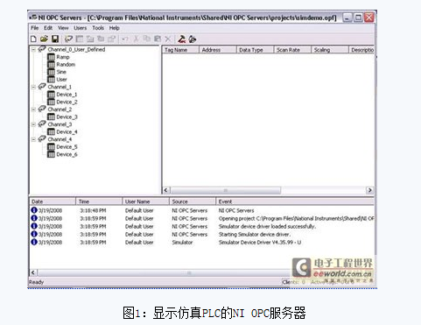Open the Users menu
This screenshot has width=421, height=325.
click(x=80, y=28)
